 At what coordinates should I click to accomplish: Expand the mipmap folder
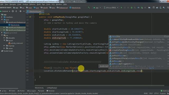click(4, 46)
